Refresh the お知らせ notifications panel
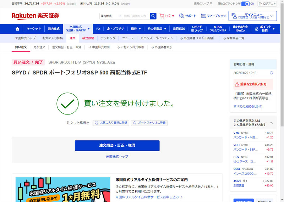The height and width of the screenshot is (202, 284). pos(271,73)
